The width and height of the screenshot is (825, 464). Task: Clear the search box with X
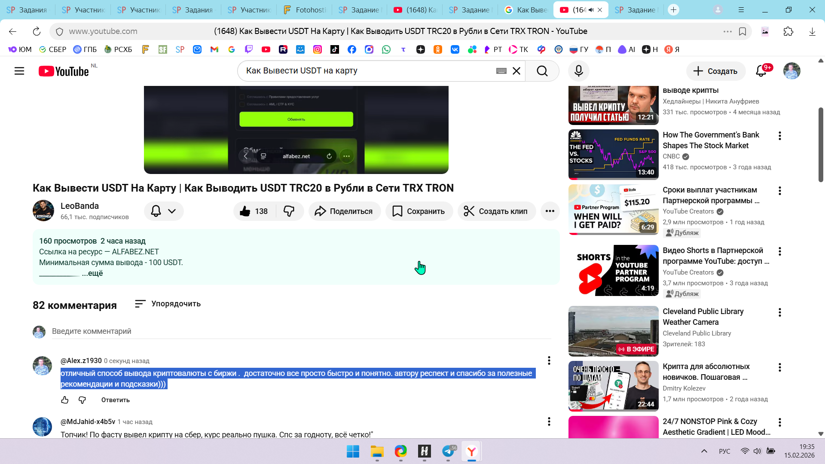pos(516,71)
